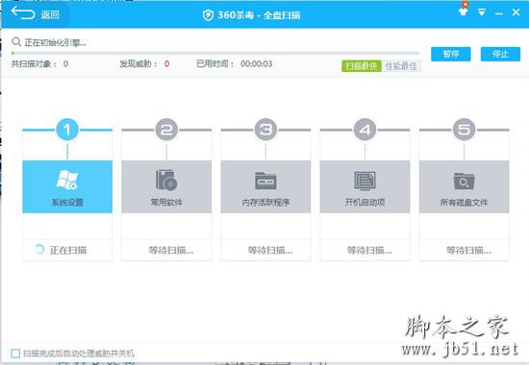Open the skin shirt icon in title bar
Viewport: 529px width, 365px height.
pyautogui.click(x=464, y=12)
